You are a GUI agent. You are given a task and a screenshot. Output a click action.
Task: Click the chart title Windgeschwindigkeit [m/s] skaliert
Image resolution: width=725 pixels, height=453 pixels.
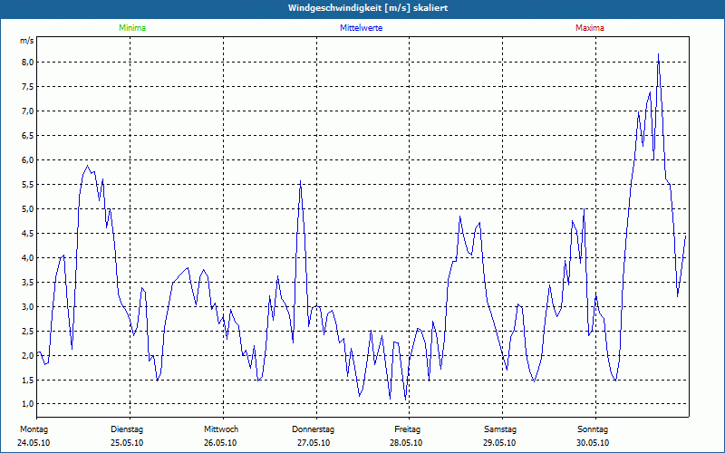(x=368, y=8)
